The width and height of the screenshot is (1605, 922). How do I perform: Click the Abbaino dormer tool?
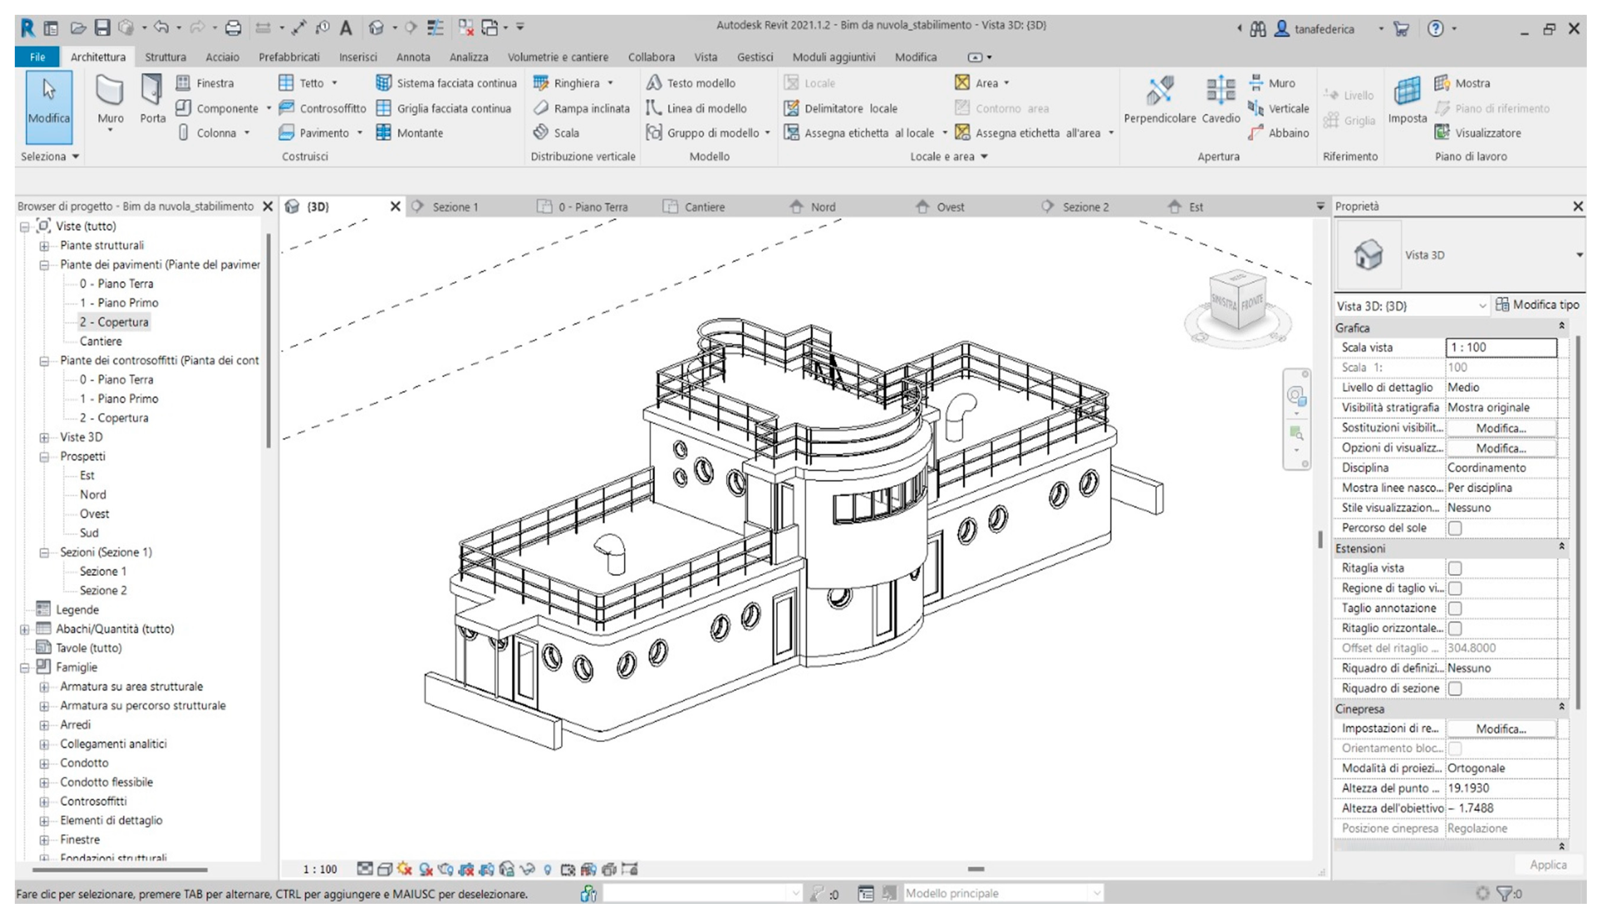click(1279, 133)
